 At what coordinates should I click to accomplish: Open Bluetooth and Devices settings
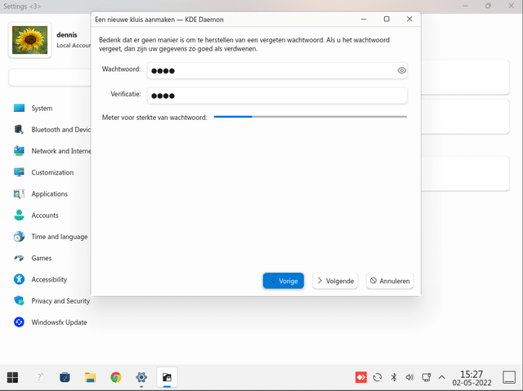60,130
